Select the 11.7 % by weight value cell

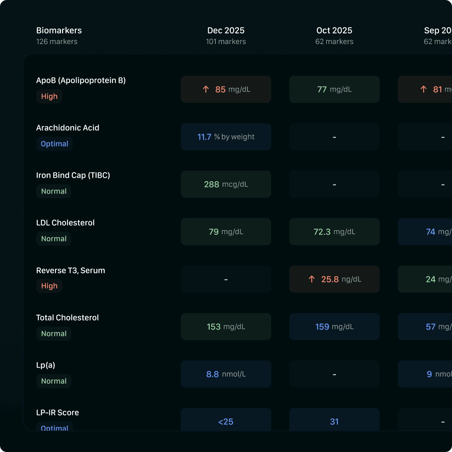coord(226,137)
